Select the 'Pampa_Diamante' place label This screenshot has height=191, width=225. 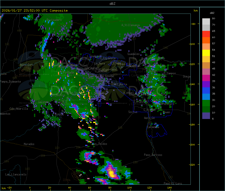10,82
